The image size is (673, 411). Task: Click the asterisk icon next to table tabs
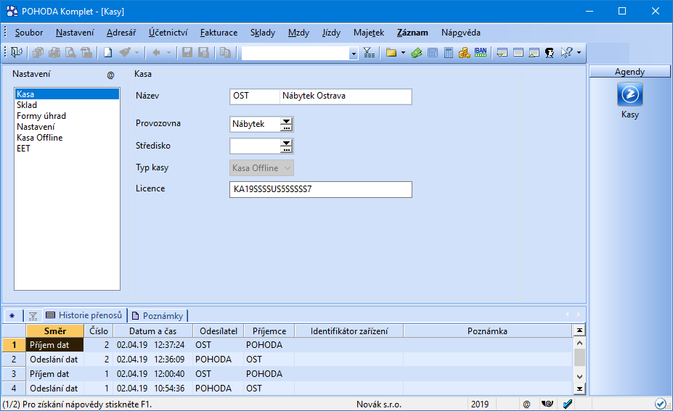tap(12, 316)
